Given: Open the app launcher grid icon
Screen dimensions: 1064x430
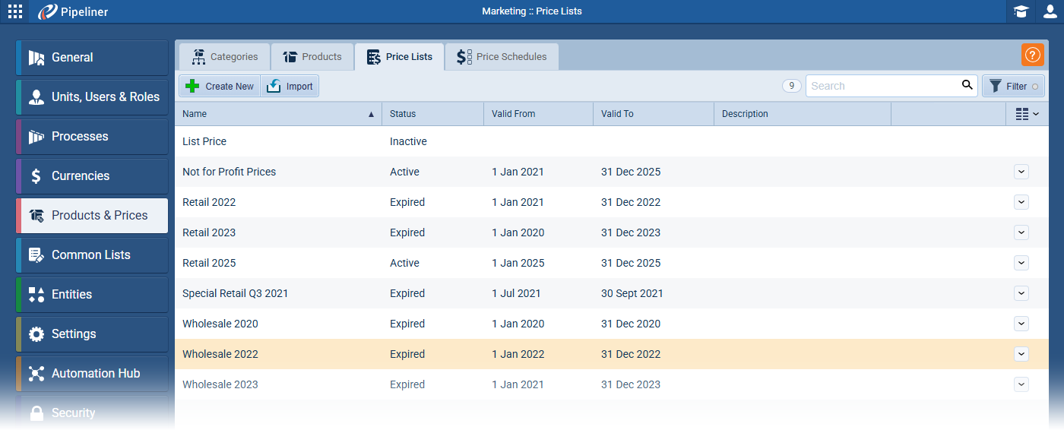Looking at the screenshot, I should 15,11.
